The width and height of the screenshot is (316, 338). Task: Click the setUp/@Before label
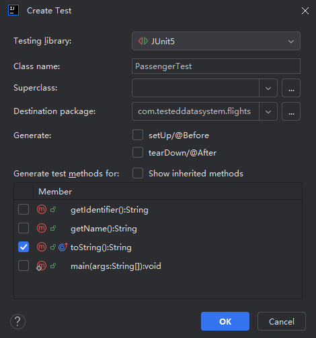click(x=179, y=135)
